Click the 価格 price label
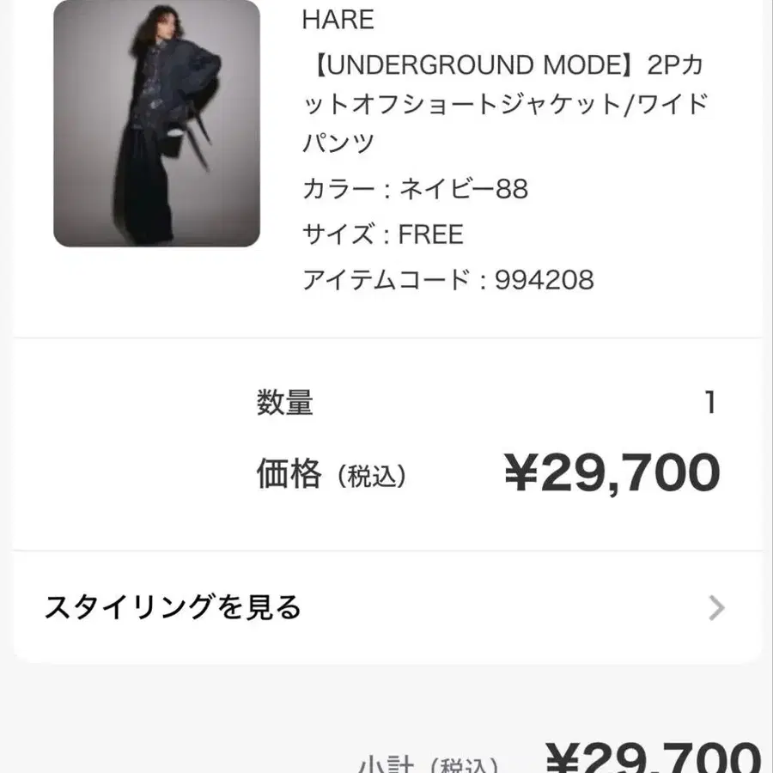 pyautogui.click(x=289, y=474)
